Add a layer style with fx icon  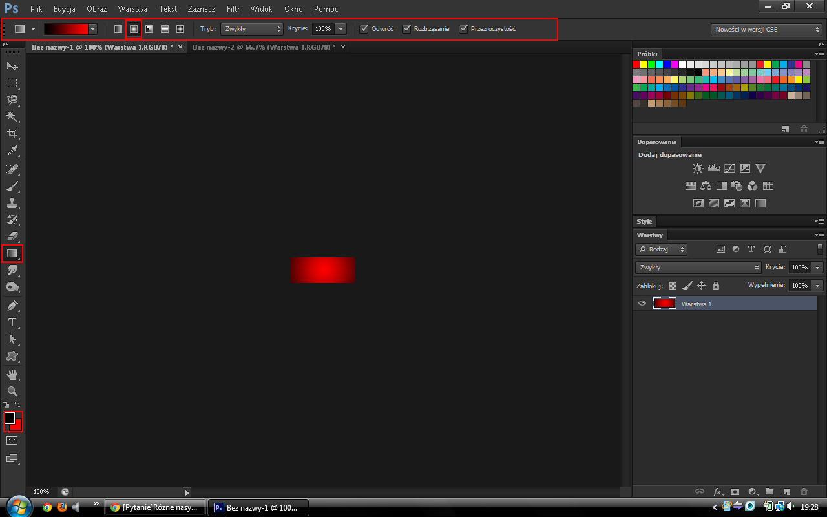click(x=717, y=492)
